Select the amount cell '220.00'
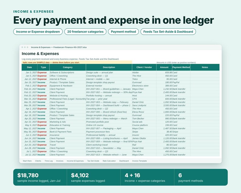The image size is (241, 193). click(x=164, y=115)
